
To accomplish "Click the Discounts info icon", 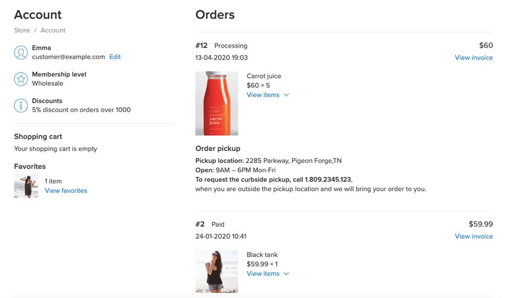I will pos(21,105).
